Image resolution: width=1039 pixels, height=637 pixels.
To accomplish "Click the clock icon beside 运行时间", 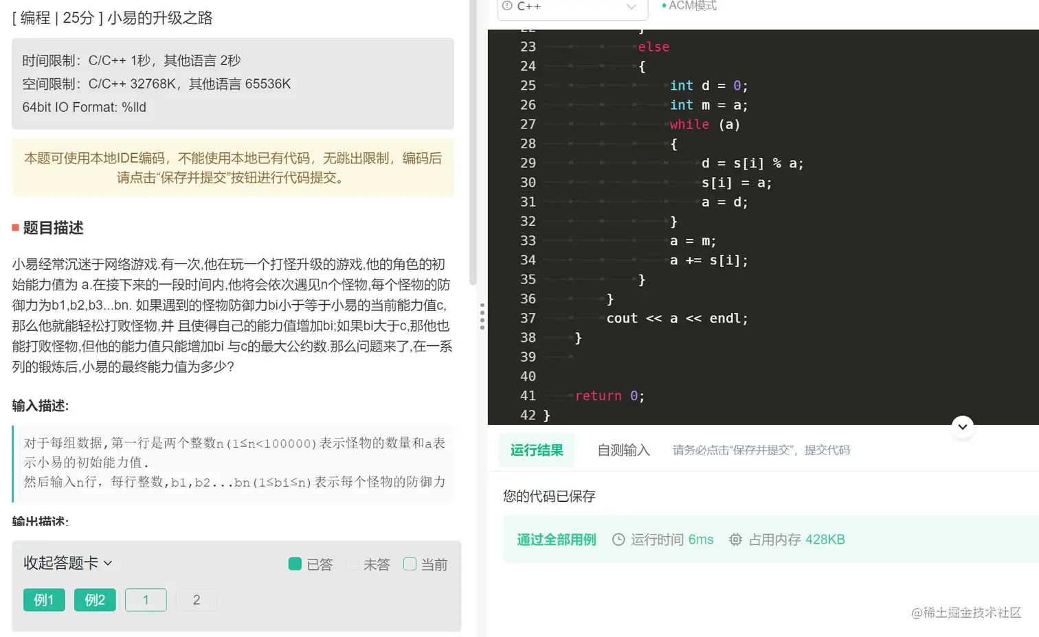I will 618,540.
